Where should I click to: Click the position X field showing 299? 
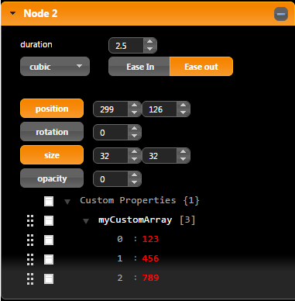tap(111, 109)
